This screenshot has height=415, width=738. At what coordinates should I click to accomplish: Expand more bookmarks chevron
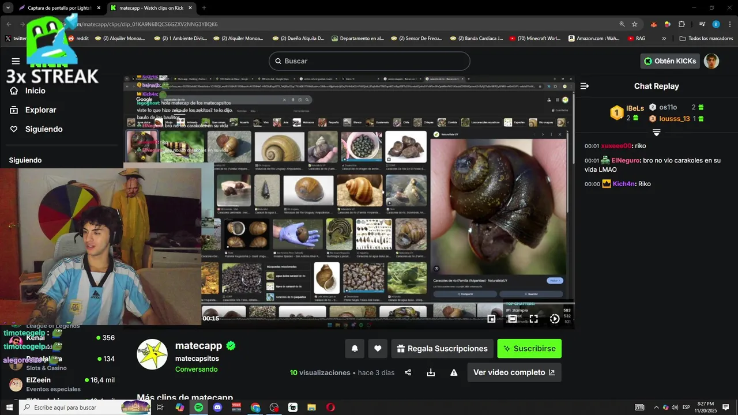coord(664,38)
